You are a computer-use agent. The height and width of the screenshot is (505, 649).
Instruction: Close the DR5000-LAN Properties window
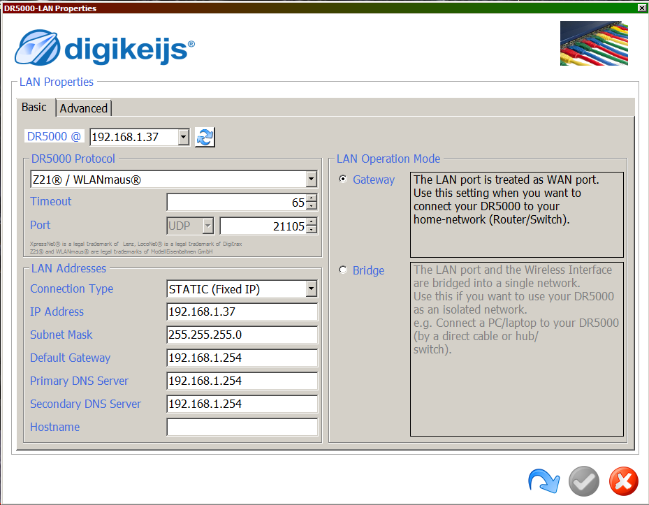pos(642,8)
